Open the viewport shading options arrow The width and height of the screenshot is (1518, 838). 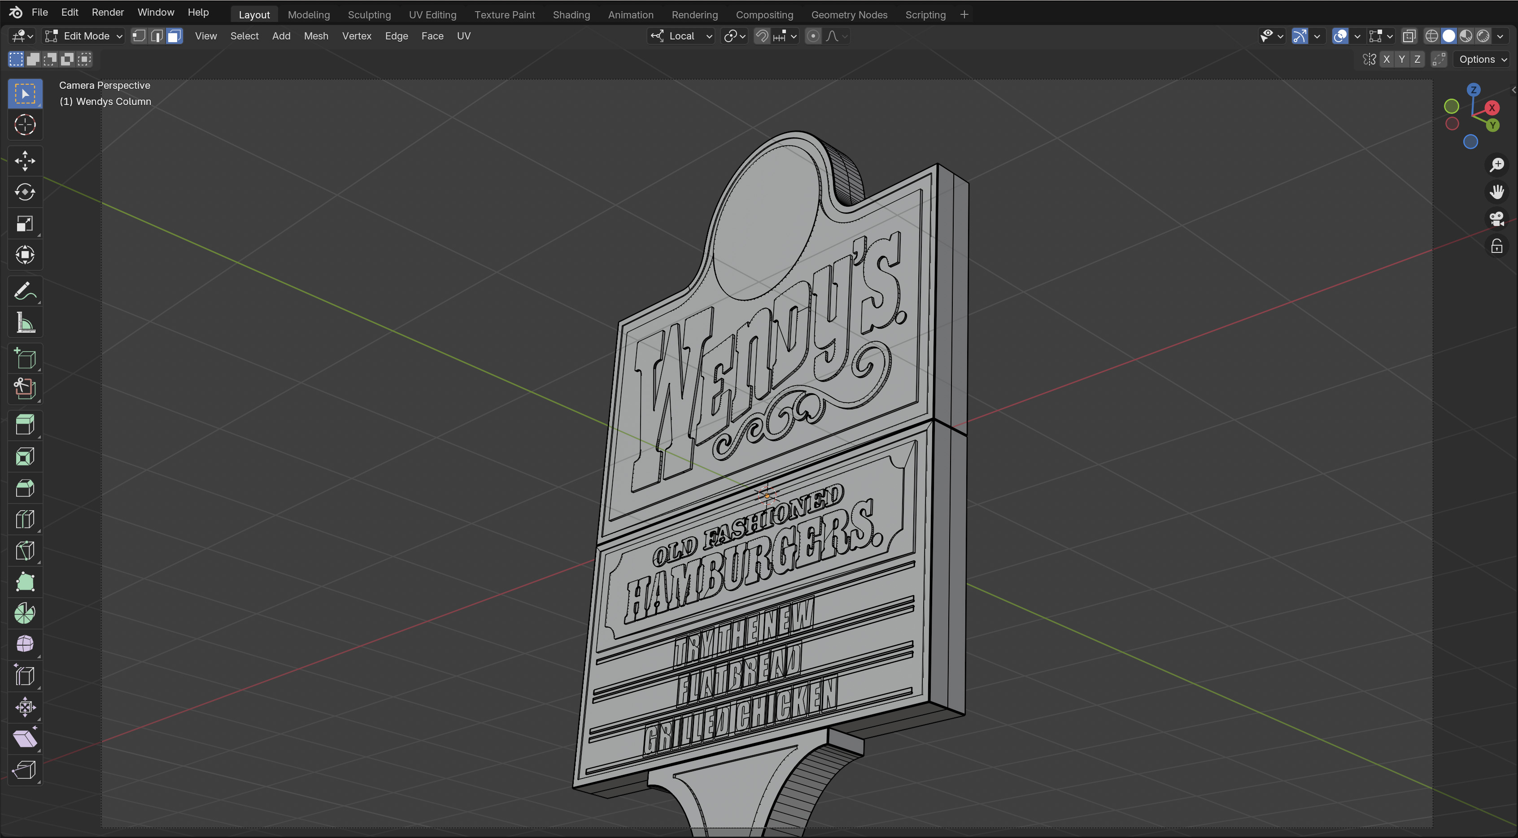pyautogui.click(x=1500, y=36)
